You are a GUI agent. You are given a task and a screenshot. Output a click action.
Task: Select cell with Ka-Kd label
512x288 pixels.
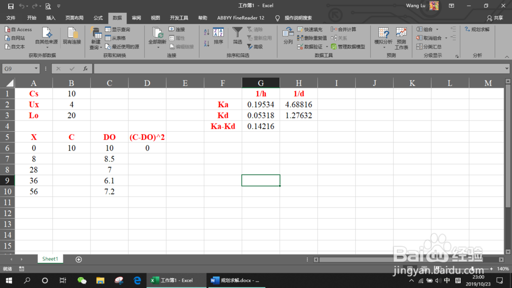pos(223,126)
